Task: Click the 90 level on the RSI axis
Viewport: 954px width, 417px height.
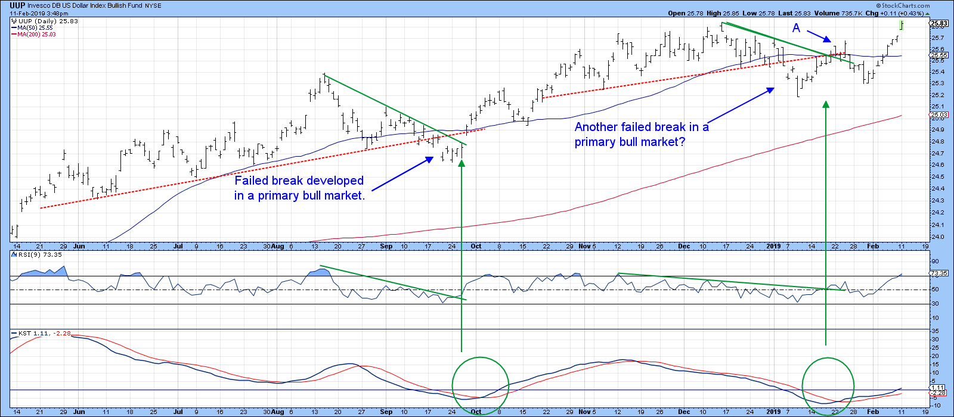Action: (x=936, y=261)
